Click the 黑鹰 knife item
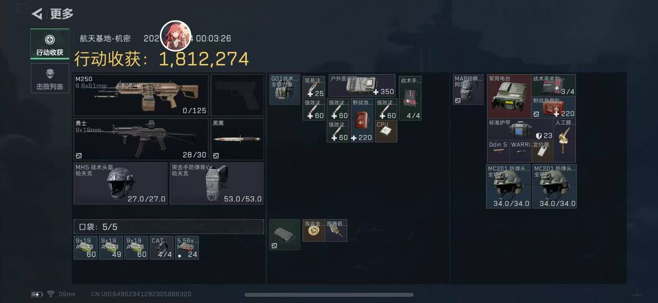The width and height of the screenshot is (658, 303). click(237, 139)
